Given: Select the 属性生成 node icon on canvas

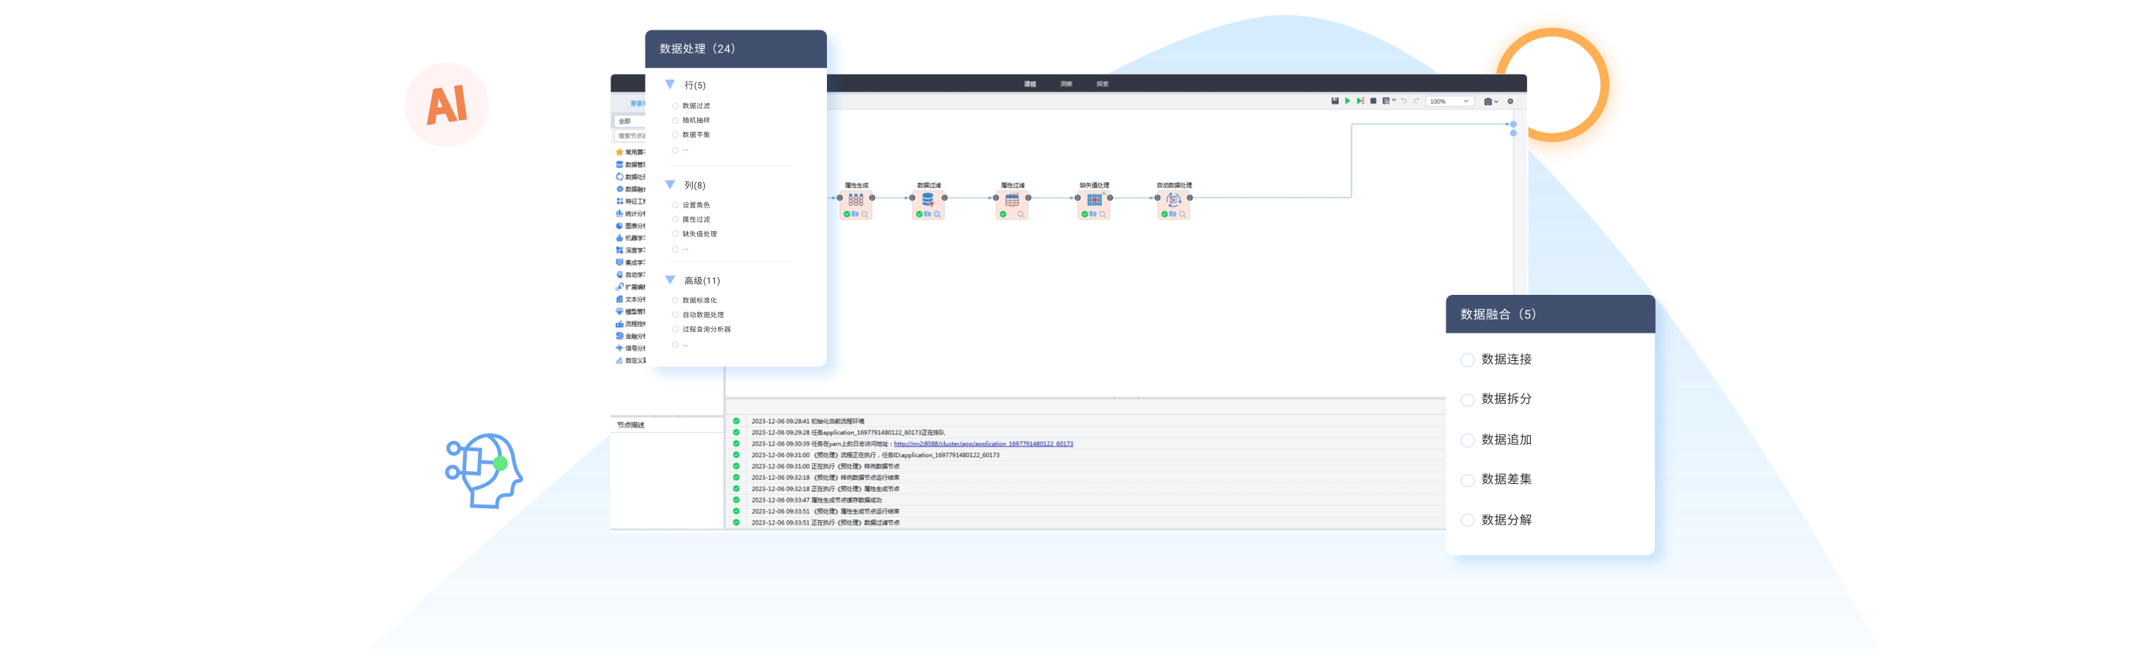Looking at the screenshot, I should point(856,199).
